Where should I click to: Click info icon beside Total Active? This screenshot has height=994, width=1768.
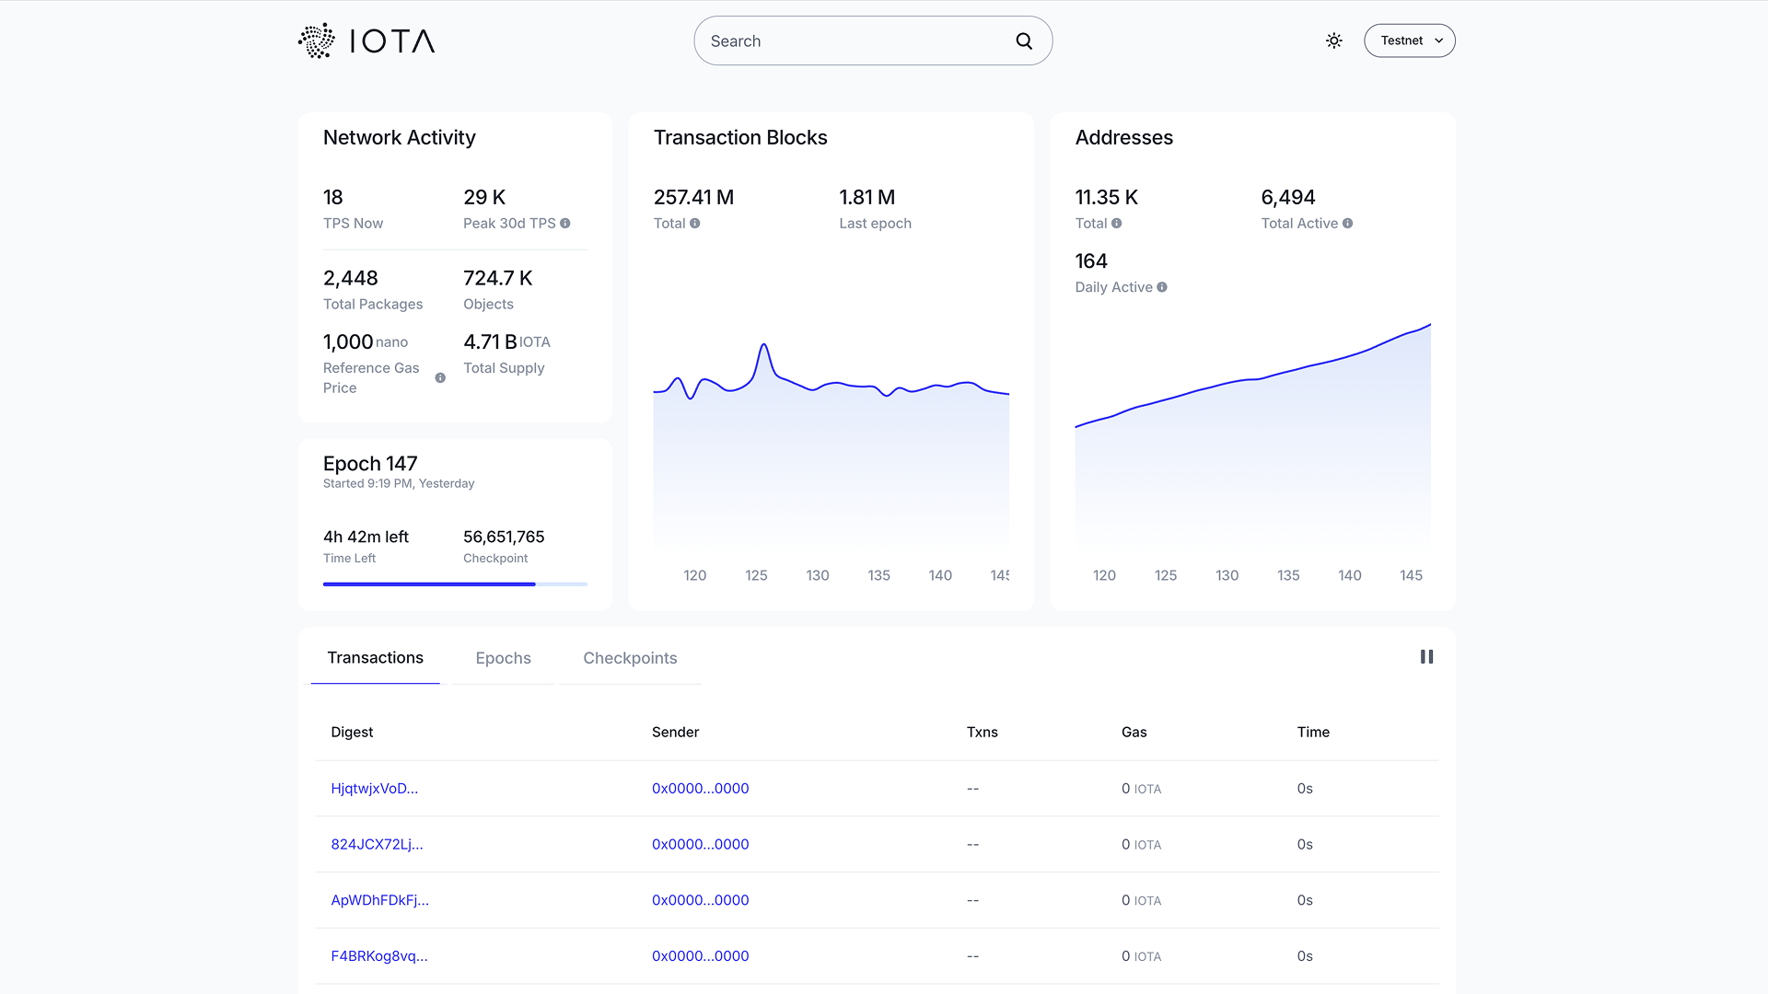(1347, 224)
